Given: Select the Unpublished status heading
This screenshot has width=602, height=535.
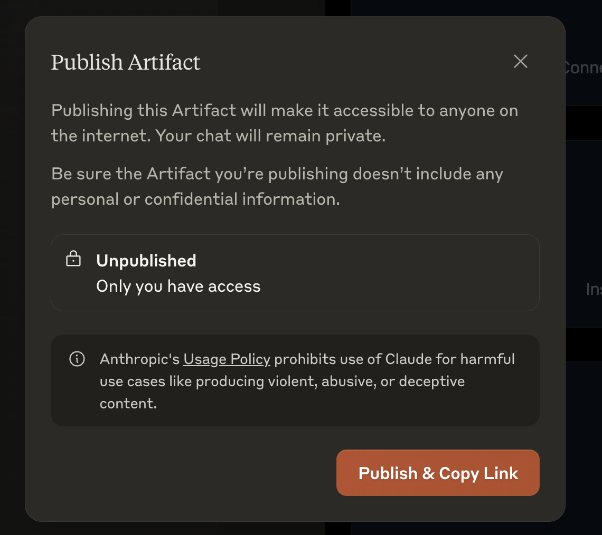Looking at the screenshot, I should pos(146,261).
